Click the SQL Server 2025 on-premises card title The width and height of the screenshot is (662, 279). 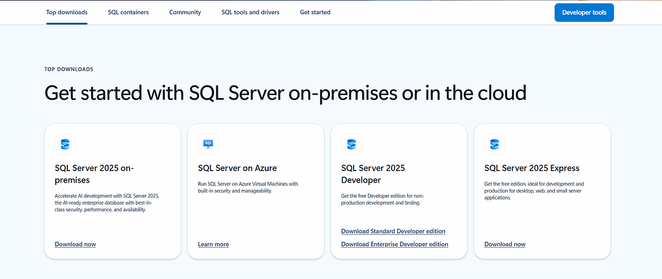[94, 174]
